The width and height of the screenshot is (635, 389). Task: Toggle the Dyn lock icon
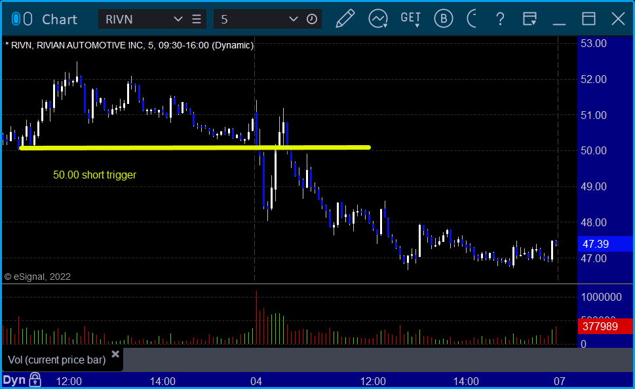[35, 380]
